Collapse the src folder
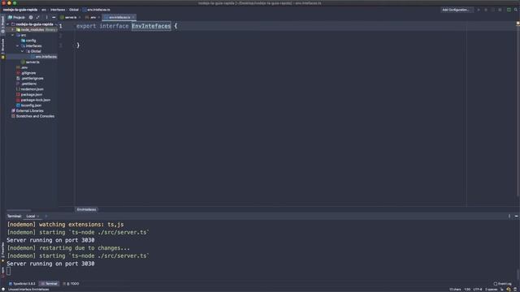Screen dimensions: 520x292 click(x=13, y=35)
